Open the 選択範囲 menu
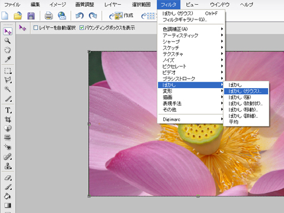The height and width of the screenshot is (213, 284). [x=141, y=5]
